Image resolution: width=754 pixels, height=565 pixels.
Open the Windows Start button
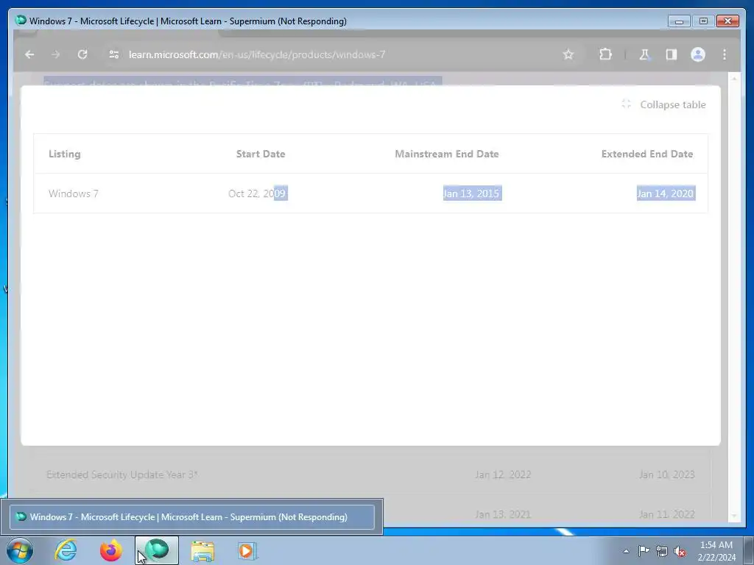(20, 550)
